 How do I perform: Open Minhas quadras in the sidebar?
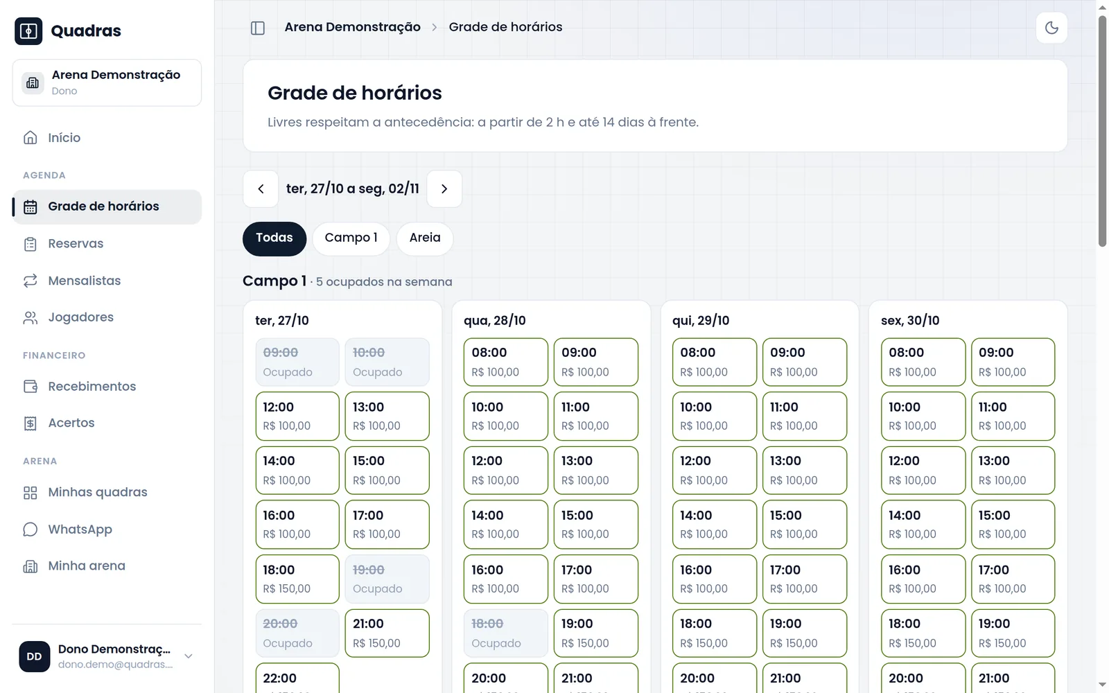click(x=107, y=493)
